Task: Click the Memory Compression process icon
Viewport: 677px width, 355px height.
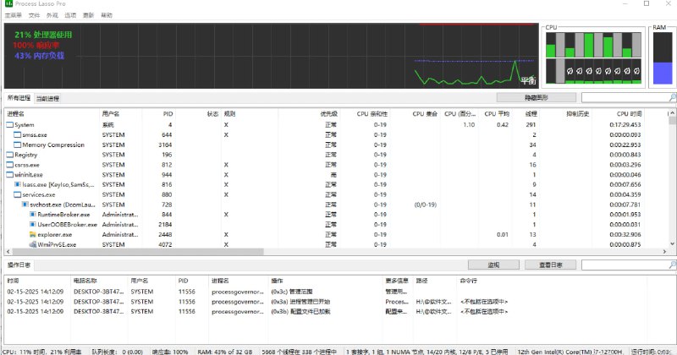Action: [17, 145]
